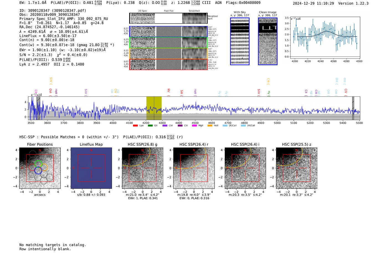Click the 'S/N = 2.2(±1.3)' text
This screenshot has width=388, height=264.
pos(36,55)
